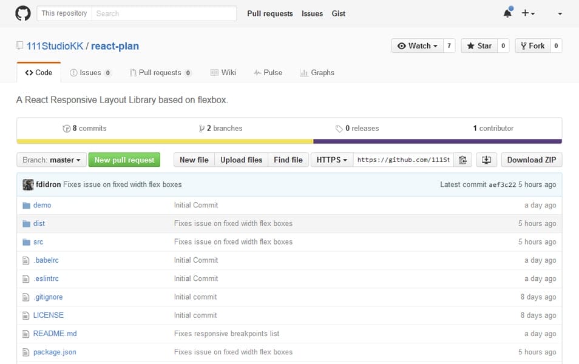The width and height of the screenshot is (579, 364).
Task: Expand the plus create-new menu
Action: [527, 13]
